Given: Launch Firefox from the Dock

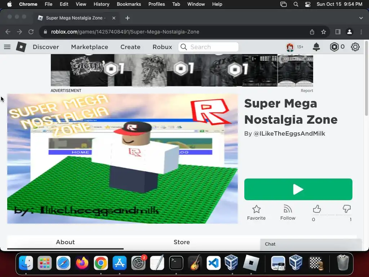Looking at the screenshot, I should tap(82, 263).
